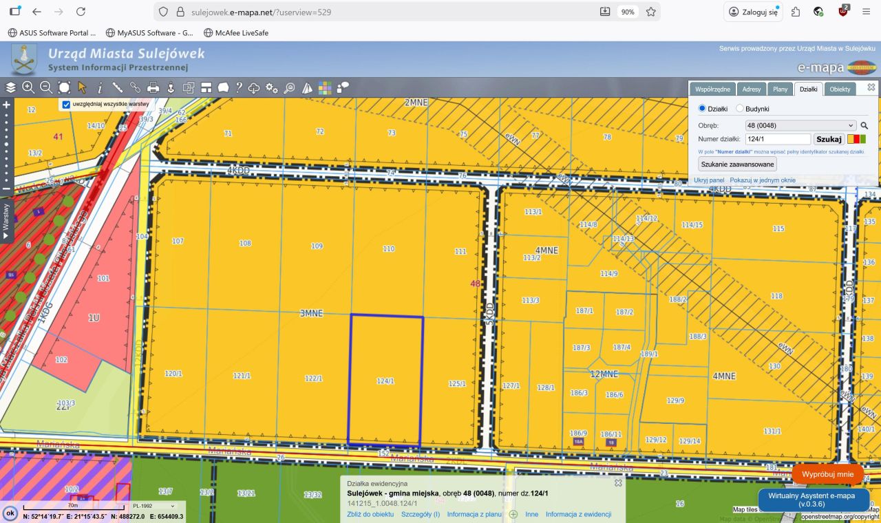Select the zoom in magnifier tool

click(28, 87)
